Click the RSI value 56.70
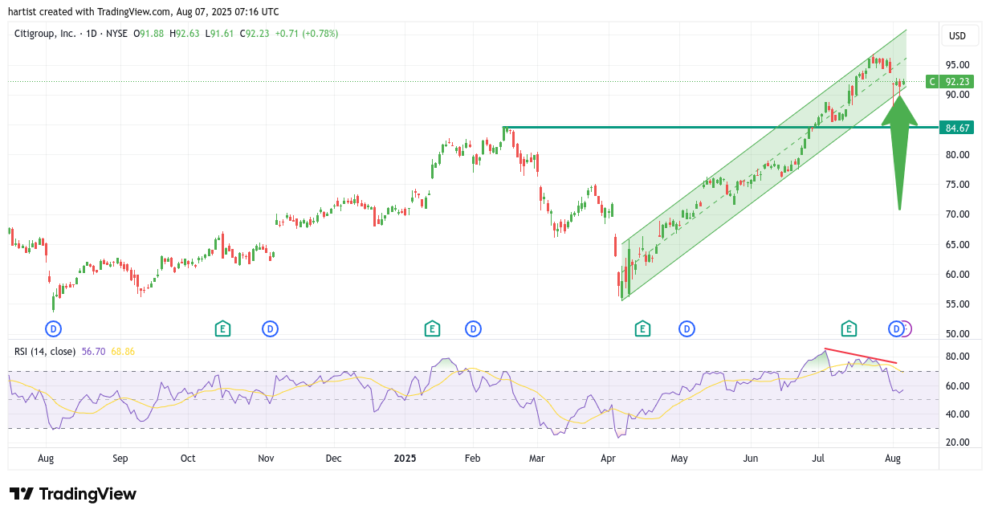The image size is (990, 518). (x=93, y=351)
